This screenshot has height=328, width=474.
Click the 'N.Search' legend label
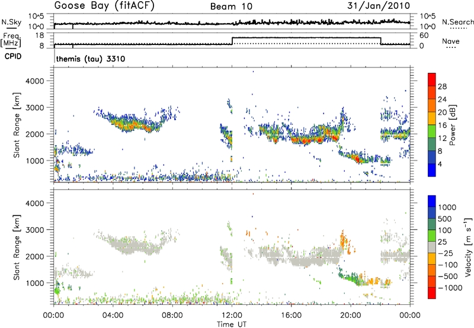tap(457, 22)
